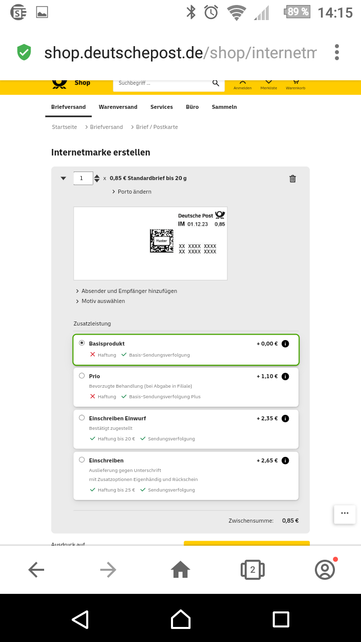Choose the Einschreiben radio option
This screenshot has width=361, height=642.
[82, 460]
